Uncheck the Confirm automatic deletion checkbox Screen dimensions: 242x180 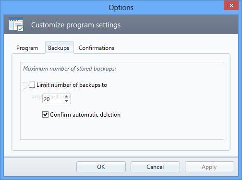click(x=45, y=115)
